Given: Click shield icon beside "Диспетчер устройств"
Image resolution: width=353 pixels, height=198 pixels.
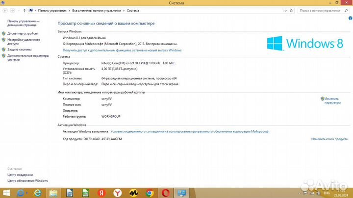Looking at the screenshot, I should click(x=3, y=33).
